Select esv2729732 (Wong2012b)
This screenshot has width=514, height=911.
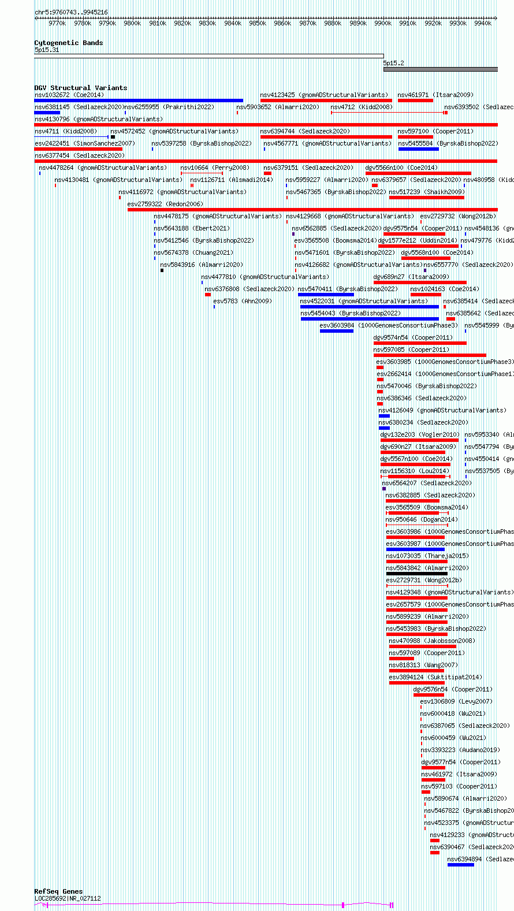(458, 216)
